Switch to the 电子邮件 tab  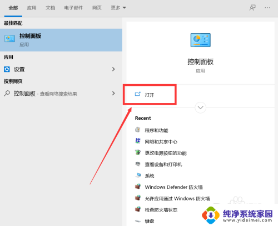click(x=73, y=8)
